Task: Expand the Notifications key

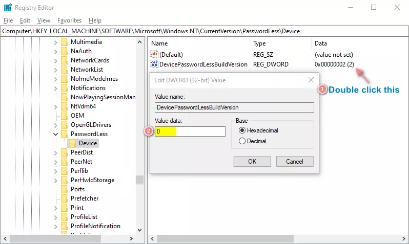Action: click(55, 88)
